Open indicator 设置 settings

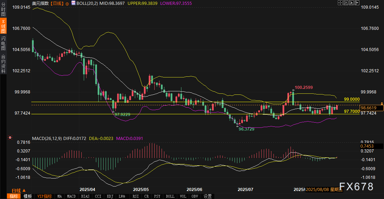pos(207,196)
